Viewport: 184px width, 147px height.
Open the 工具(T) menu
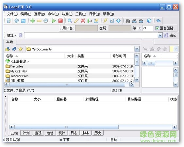81,14
